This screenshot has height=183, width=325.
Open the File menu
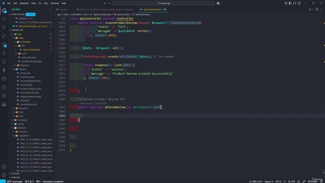[9, 4]
